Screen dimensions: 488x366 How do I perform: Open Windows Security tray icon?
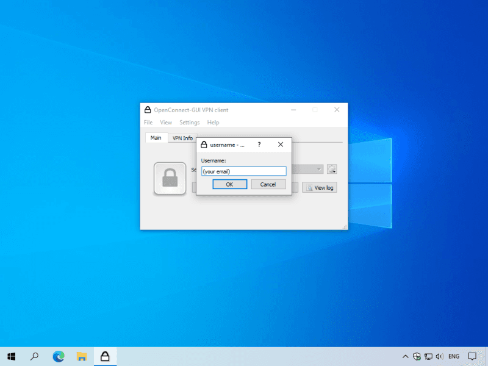point(417,356)
